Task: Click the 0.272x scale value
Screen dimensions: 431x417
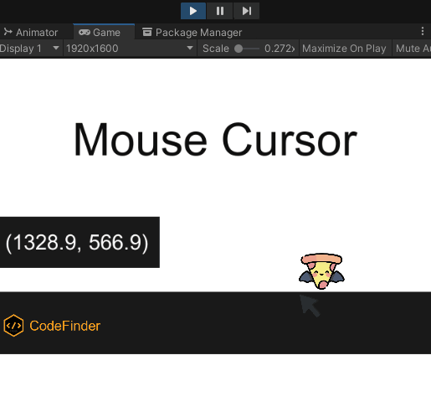Action: [280, 49]
